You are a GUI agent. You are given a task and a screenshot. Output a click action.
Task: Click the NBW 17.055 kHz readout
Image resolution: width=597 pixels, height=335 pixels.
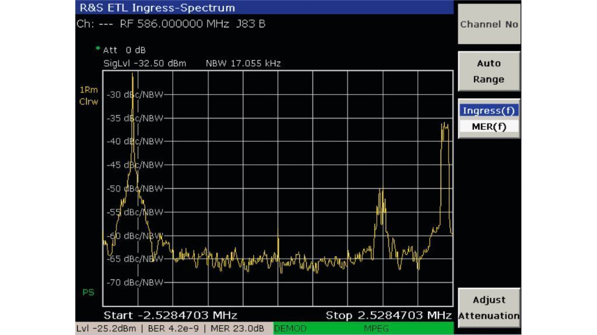(x=243, y=63)
